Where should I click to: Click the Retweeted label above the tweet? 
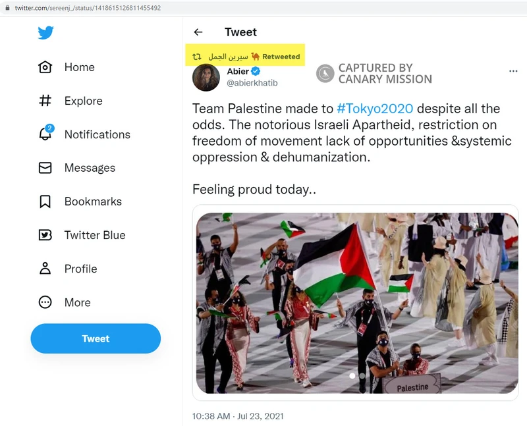[281, 57]
